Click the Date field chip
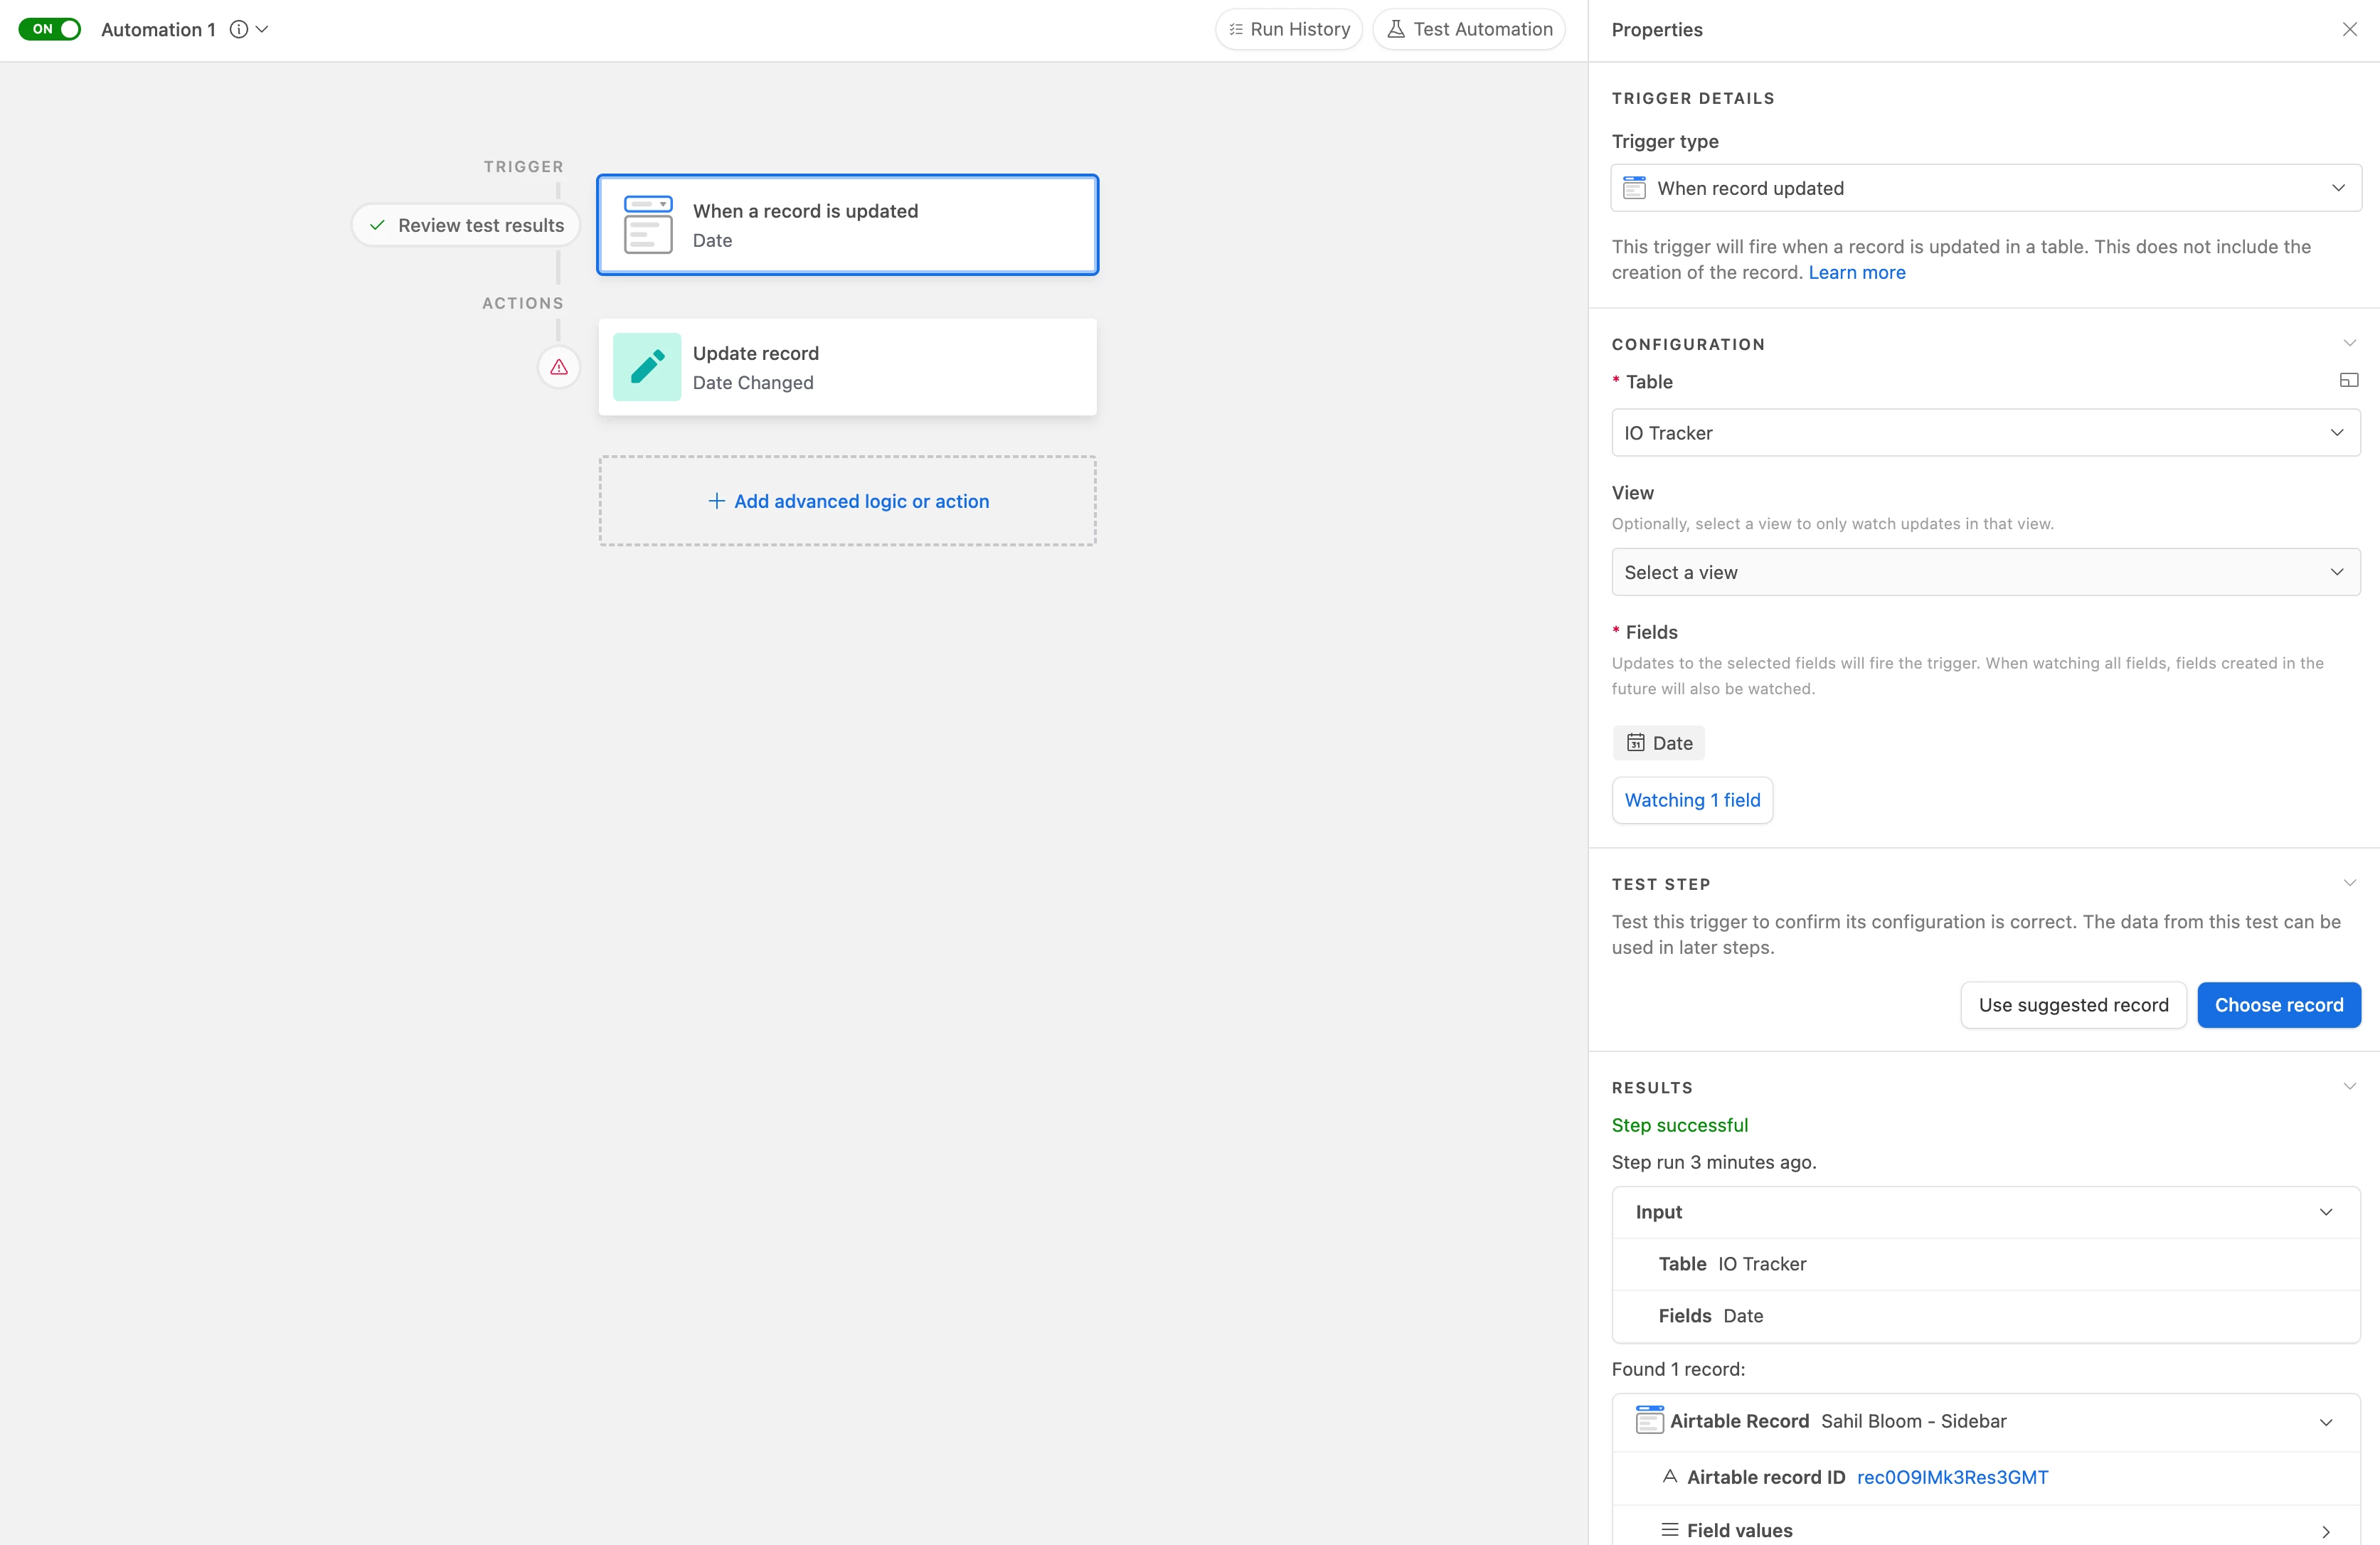Viewport: 2380px width, 1545px height. click(1659, 743)
